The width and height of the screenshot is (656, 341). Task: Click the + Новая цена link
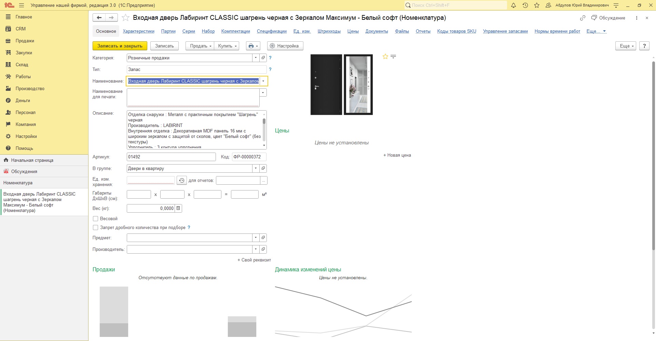(397, 155)
